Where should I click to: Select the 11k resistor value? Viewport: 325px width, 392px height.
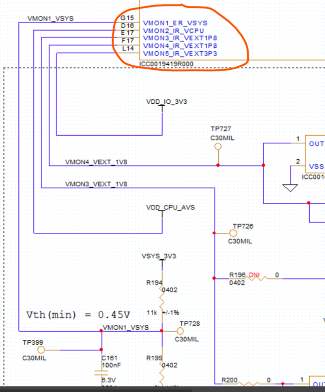(x=152, y=312)
